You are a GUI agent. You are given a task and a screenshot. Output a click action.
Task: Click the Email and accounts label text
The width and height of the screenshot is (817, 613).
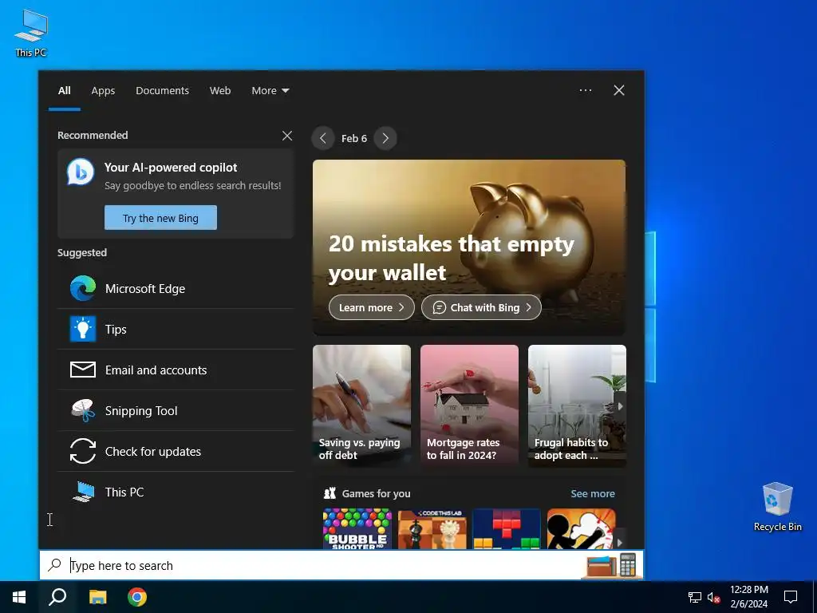pos(156,370)
